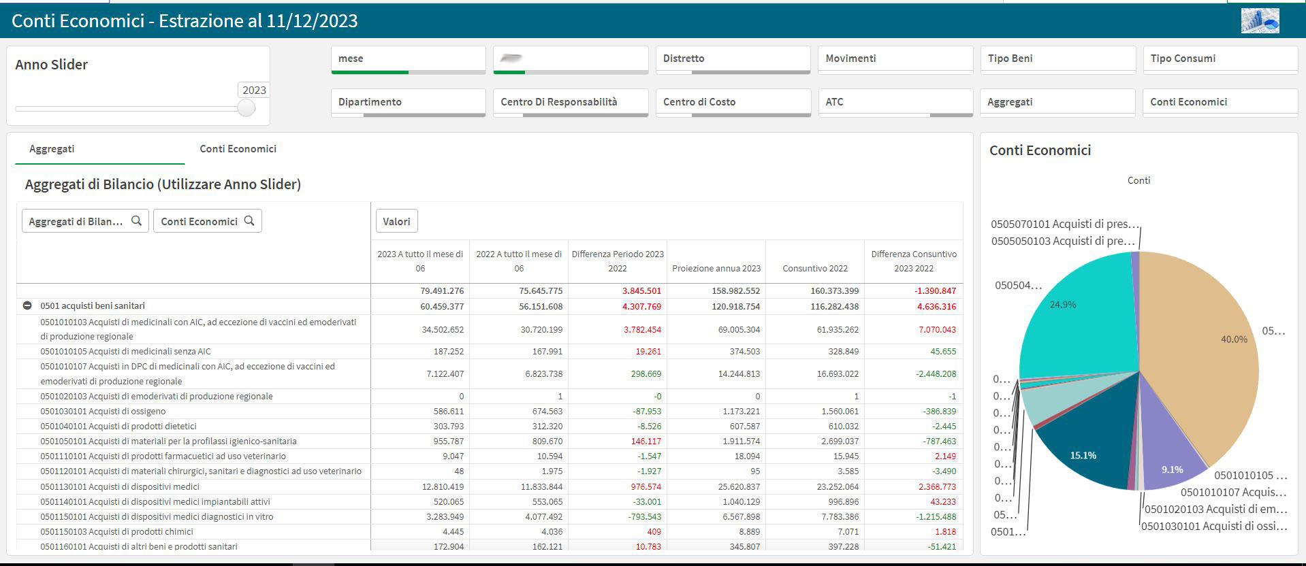This screenshot has width=1306, height=566.
Task: Open the Dipartimento filter pane
Action: (409, 103)
